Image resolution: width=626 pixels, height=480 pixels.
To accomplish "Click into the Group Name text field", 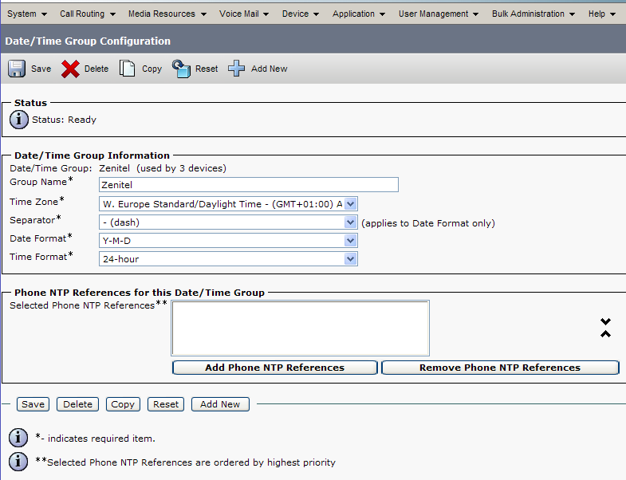I will (x=248, y=184).
